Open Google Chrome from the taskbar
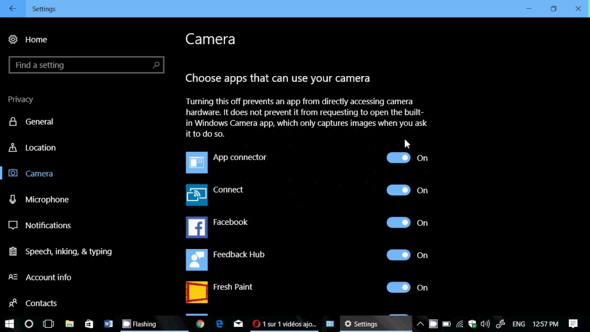590x332 pixels. pyautogui.click(x=200, y=324)
